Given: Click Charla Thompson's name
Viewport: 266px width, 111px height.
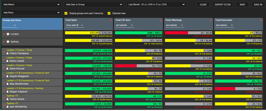Looking at the screenshot, I should 19,53.
